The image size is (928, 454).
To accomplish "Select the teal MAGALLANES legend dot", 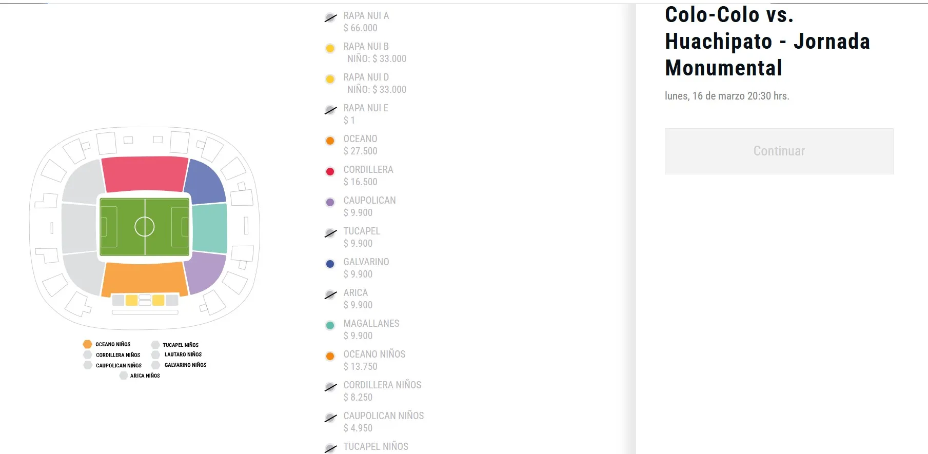I will tap(330, 325).
